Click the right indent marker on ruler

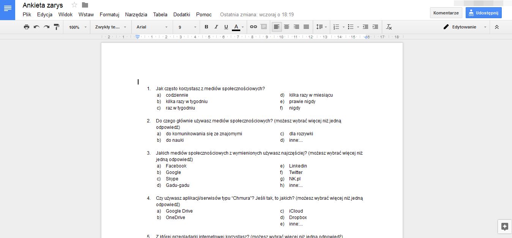tap(366, 38)
